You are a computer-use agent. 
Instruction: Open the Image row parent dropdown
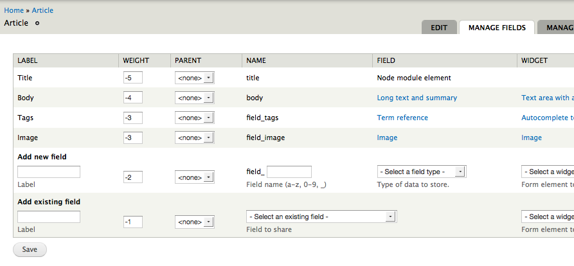tap(194, 138)
